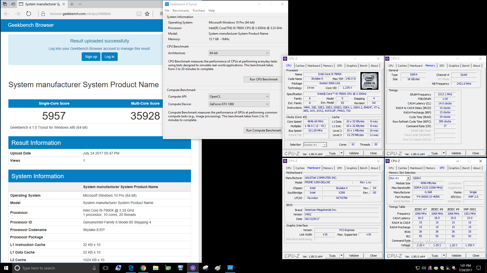The image size is (487, 273).
Task: Open the Socket #1 selection dropdown
Action: point(315,145)
